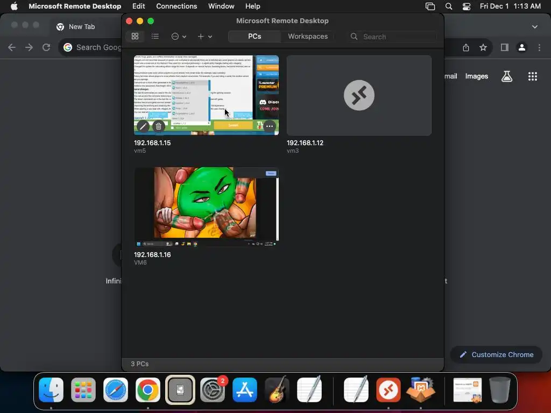This screenshot has width=551, height=413.
Task: Click the VM6 subtitle text
Action: [140, 262]
